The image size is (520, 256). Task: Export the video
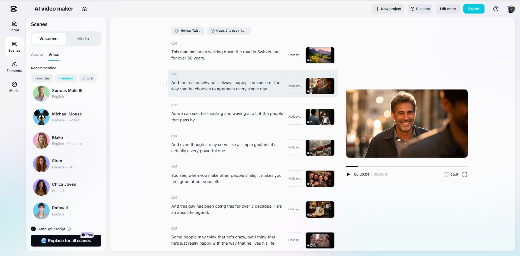(x=474, y=9)
